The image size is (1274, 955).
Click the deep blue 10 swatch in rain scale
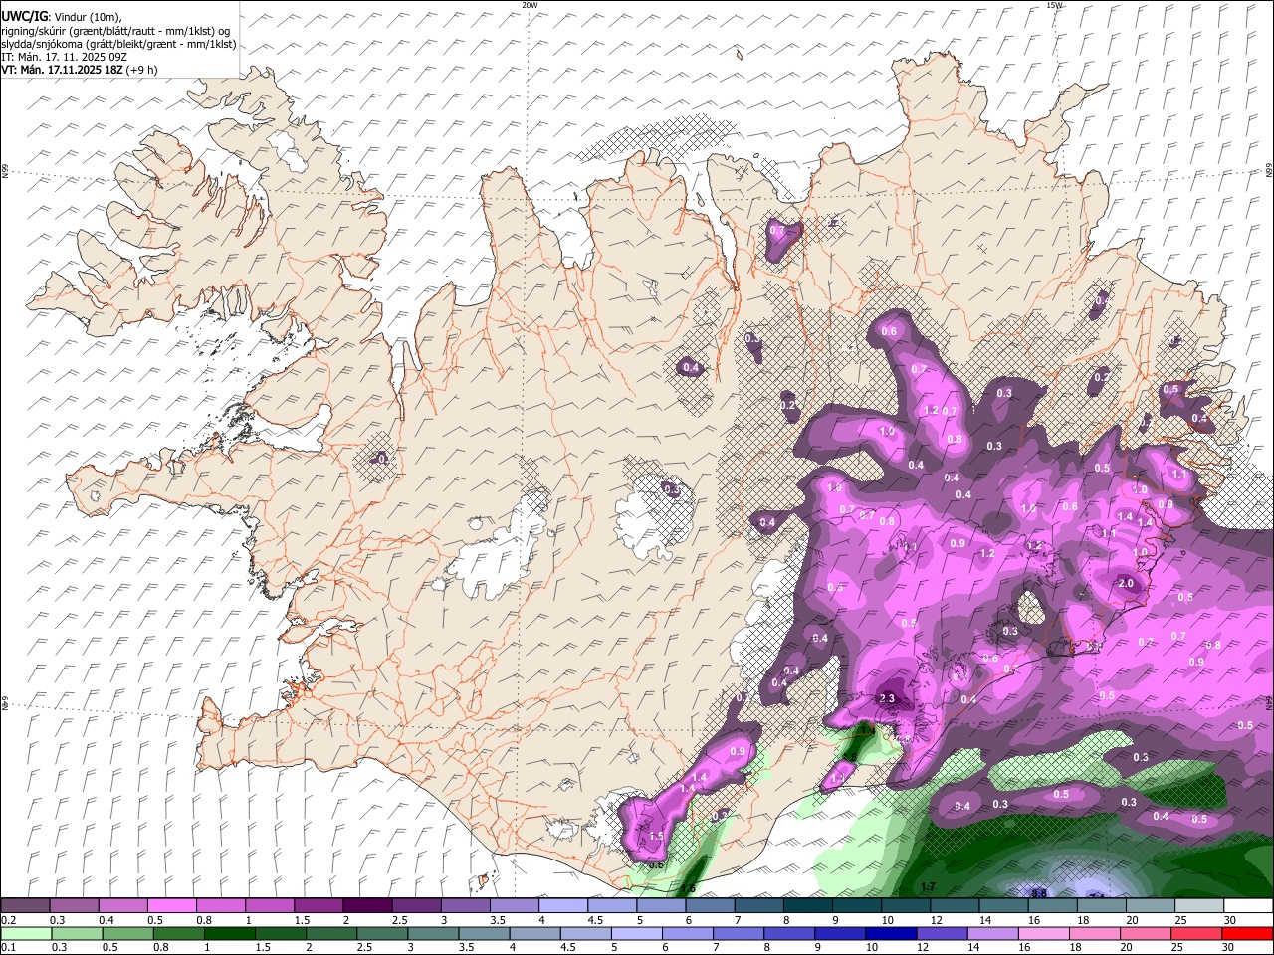coord(892,933)
